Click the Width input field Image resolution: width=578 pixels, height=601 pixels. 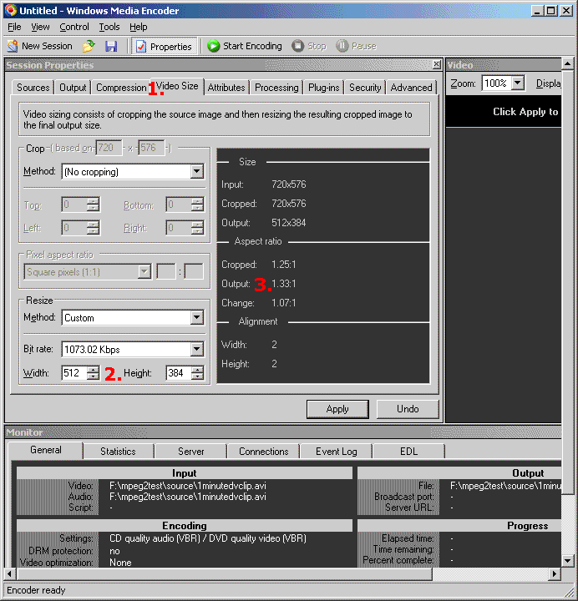tap(75, 372)
